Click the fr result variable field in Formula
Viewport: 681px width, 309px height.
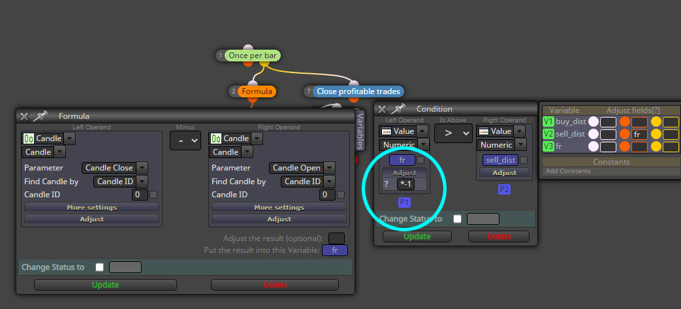tap(335, 250)
